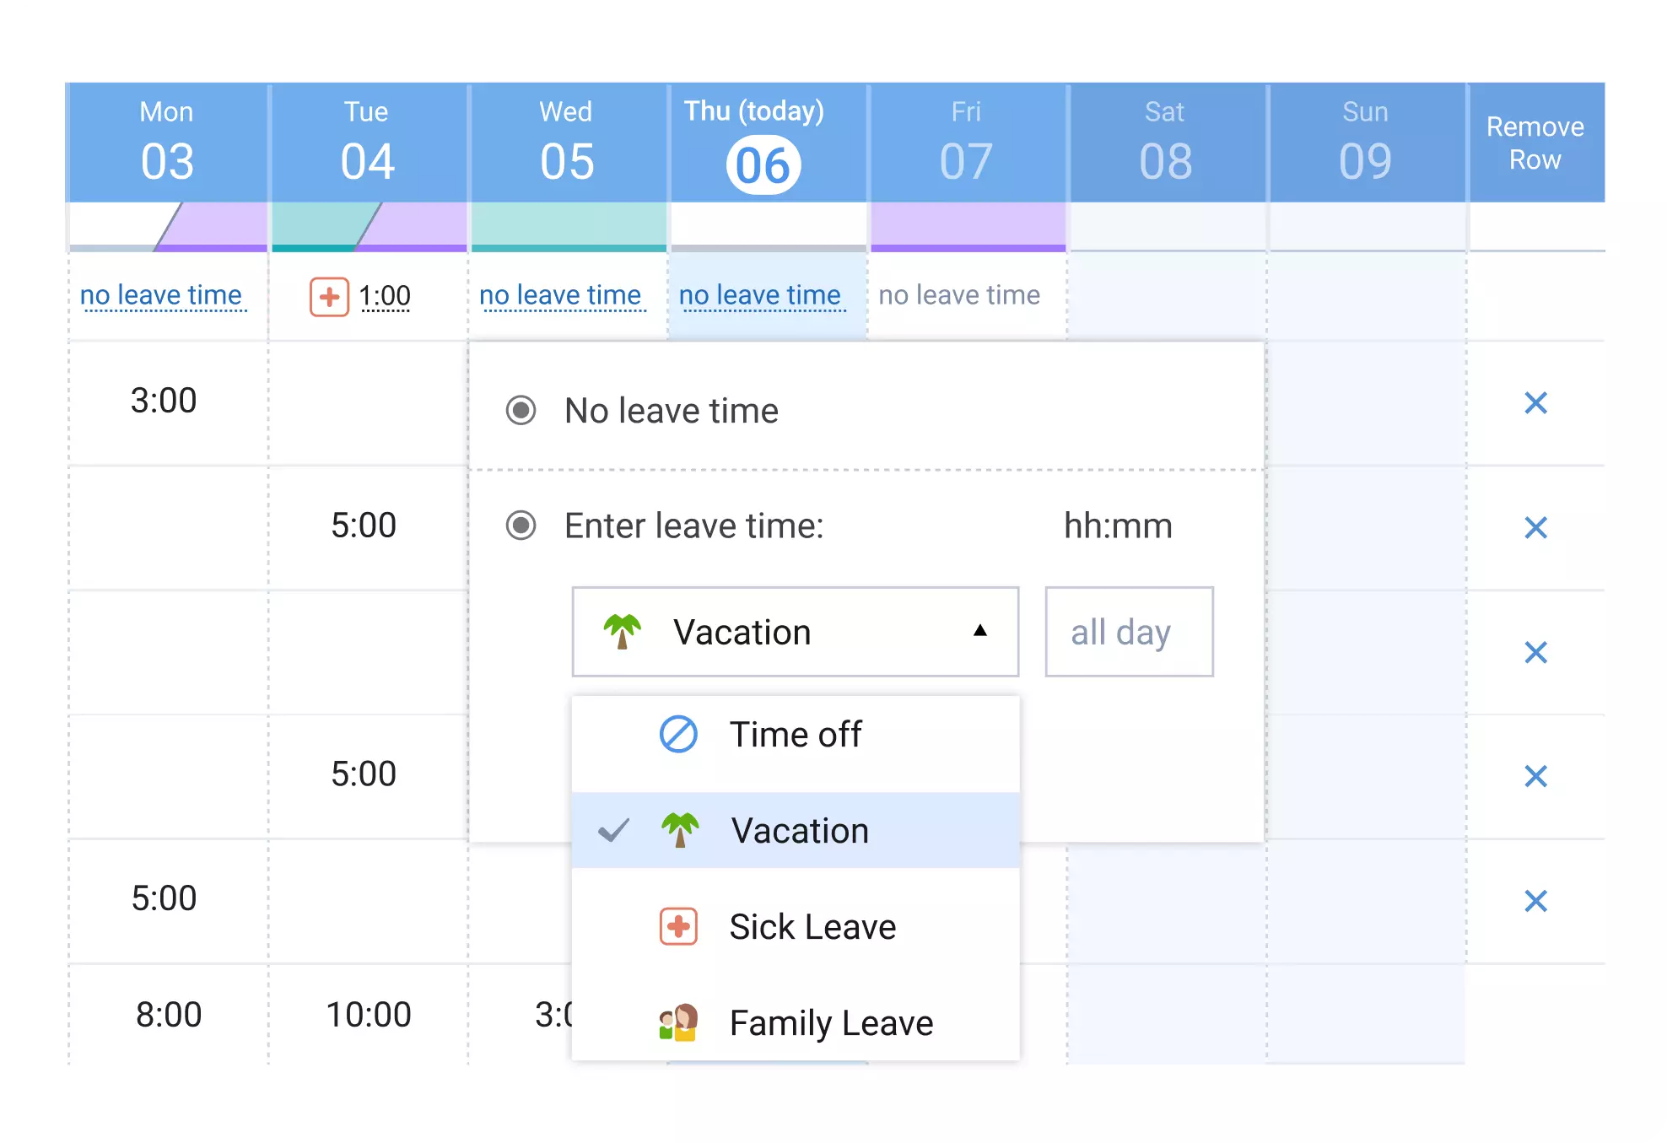Remove the first row with the X icon
The image size is (1667, 1143).
pos(1535,403)
